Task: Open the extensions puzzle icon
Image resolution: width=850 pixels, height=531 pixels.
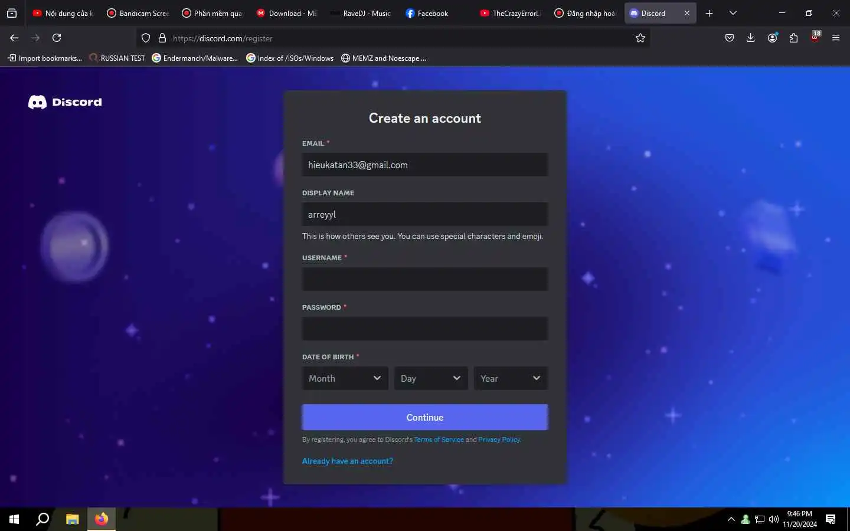Action: (793, 38)
